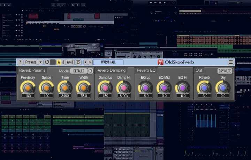Click the EQ Mid knob
Screen dimensions: 251x160
[x=164, y=88]
